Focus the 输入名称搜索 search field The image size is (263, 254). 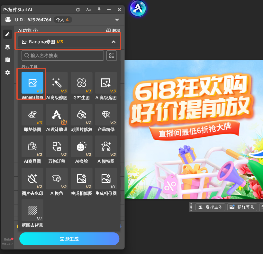coord(63,56)
